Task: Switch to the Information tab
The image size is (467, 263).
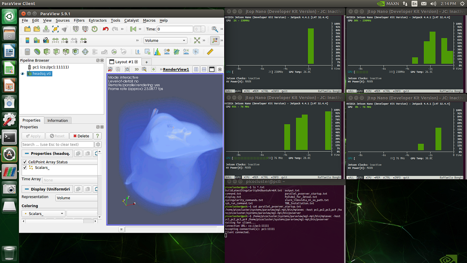Action: coord(57,120)
